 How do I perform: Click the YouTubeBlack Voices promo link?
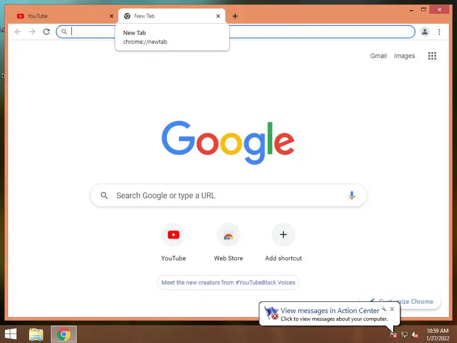pyautogui.click(x=228, y=282)
